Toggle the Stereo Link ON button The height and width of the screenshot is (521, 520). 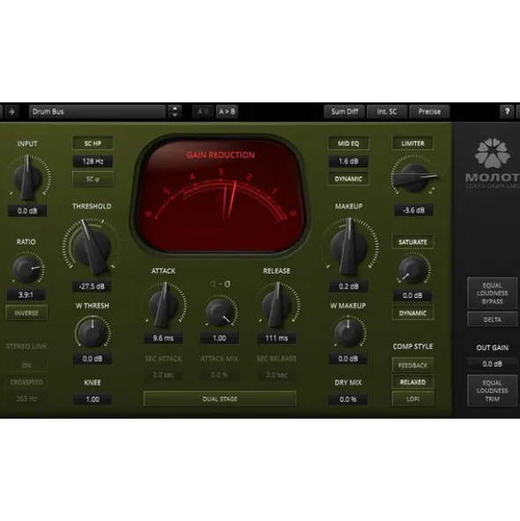pyautogui.click(x=26, y=366)
